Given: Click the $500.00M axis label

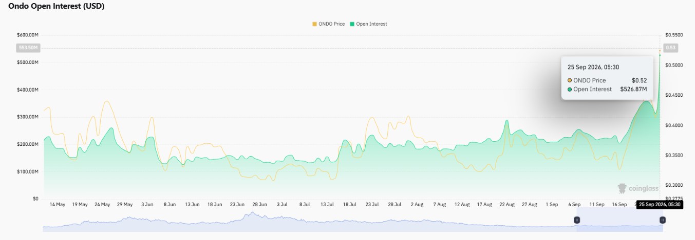Looking at the screenshot, I should (x=28, y=62).
